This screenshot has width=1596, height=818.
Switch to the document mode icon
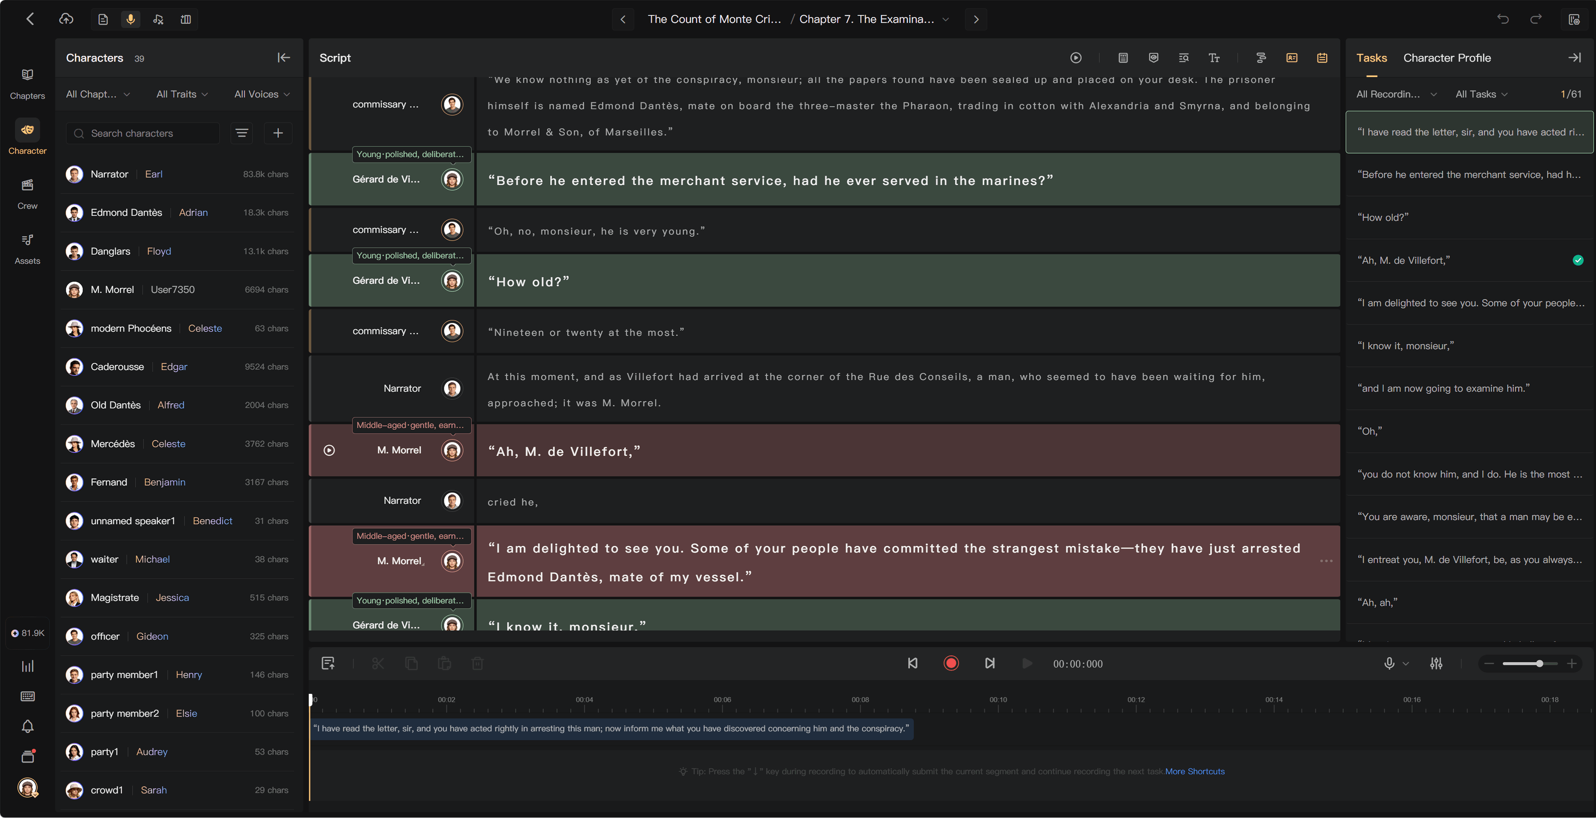(x=103, y=19)
